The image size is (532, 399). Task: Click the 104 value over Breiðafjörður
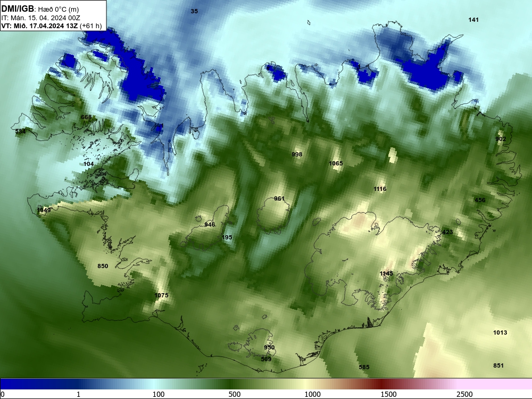[88, 164]
